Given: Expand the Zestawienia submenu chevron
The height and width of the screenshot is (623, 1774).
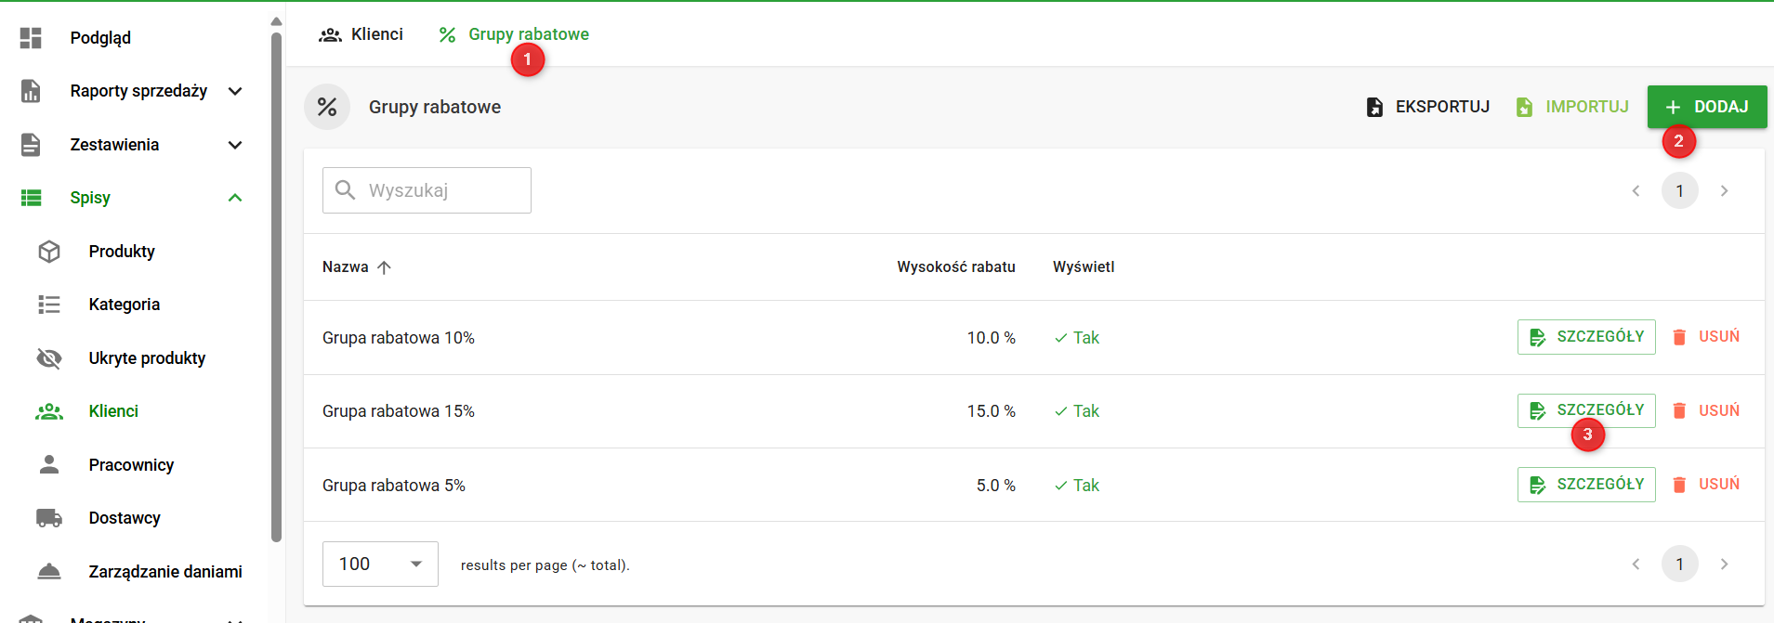Looking at the screenshot, I should [235, 145].
